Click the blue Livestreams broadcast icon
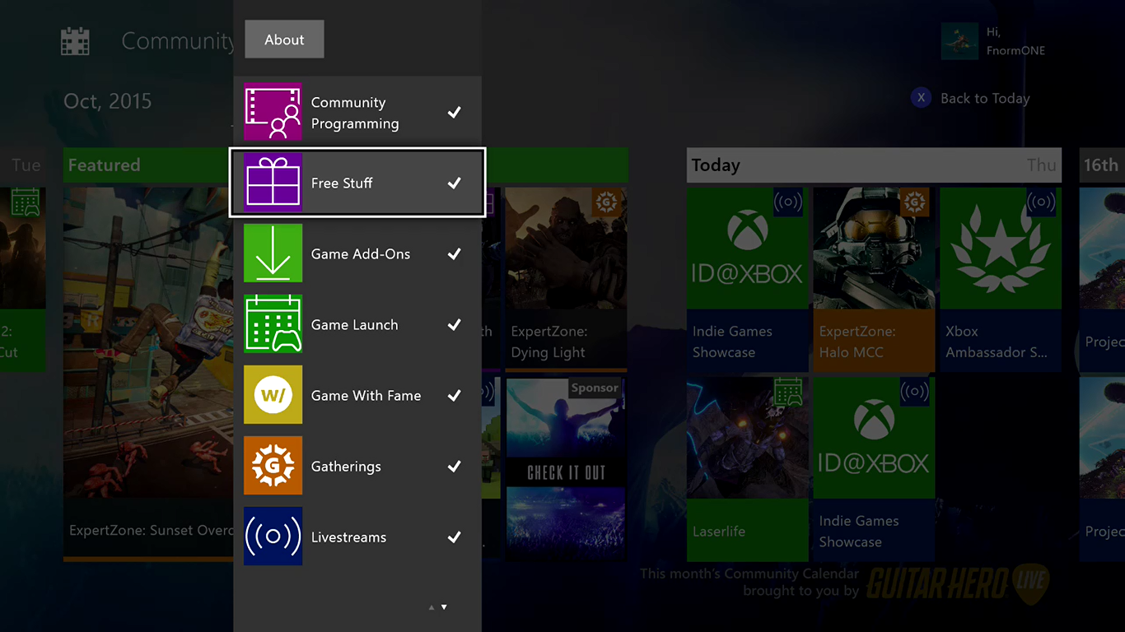The width and height of the screenshot is (1125, 632). tap(273, 537)
